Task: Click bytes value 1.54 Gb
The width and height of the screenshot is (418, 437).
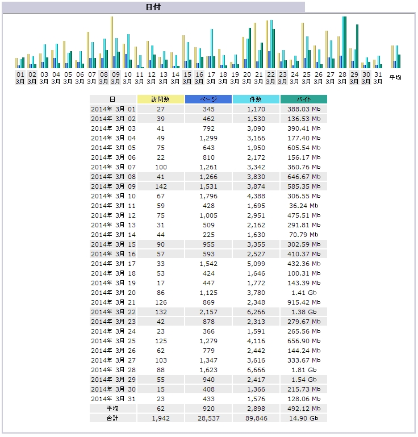Action: click(304, 380)
